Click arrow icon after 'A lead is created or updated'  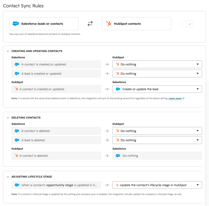[x=107, y=73]
